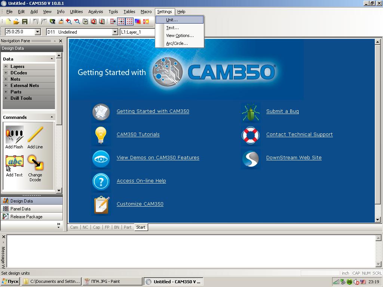The height and width of the screenshot is (287, 383).
Task: Select Text... in Settings menu
Action: point(180,28)
